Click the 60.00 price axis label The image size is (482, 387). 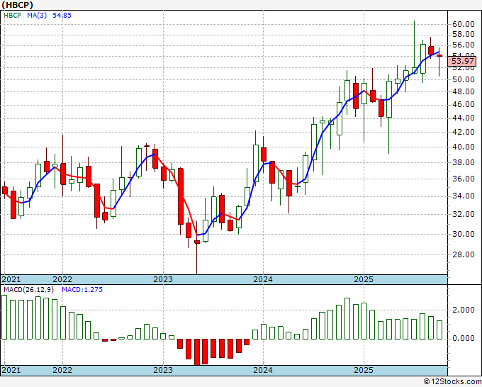(x=464, y=24)
